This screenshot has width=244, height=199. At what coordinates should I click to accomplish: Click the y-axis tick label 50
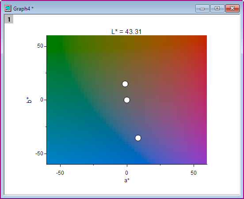tap(40, 46)
